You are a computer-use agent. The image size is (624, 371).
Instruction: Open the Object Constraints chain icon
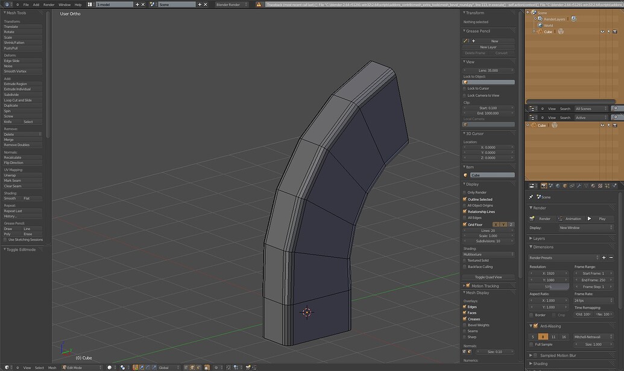[x=572, y=186]
